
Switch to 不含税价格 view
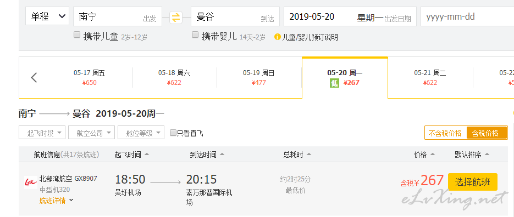point(445,133)
